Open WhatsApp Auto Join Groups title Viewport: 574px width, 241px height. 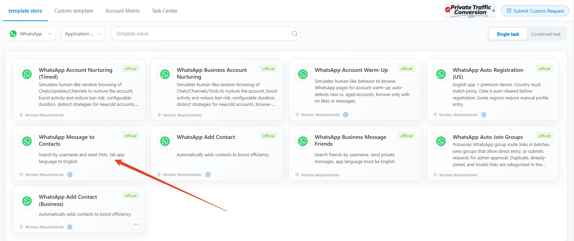(488, 137)
